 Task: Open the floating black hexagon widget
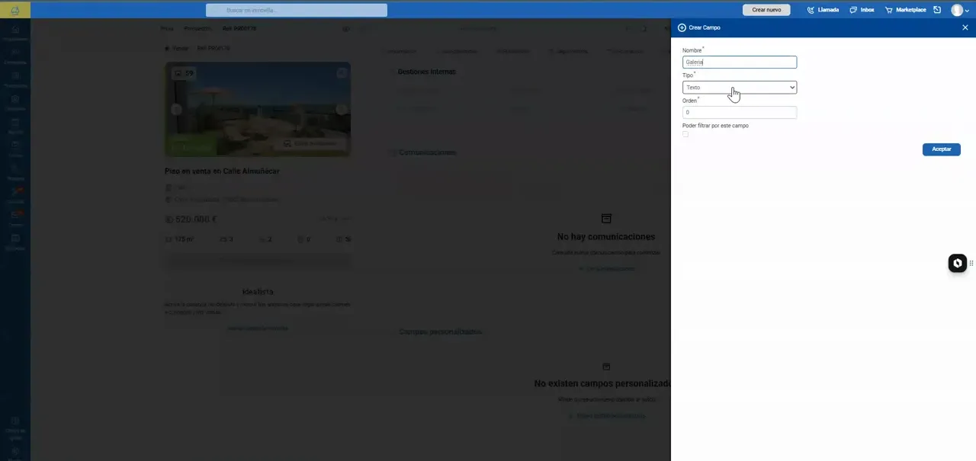pyautogui.click(x=957, y=263)
